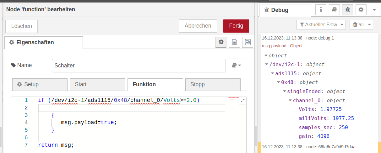Open Aktueller Flow filter dropdown
The width and height of the screenshot is (381, 153).
(321, 24)
